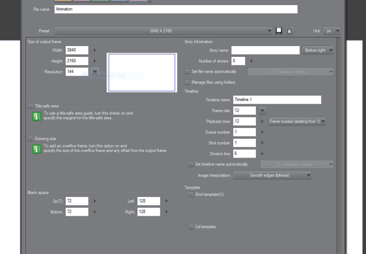
Task: Click the arrow beside the Height field
Action: coord(95,61)
